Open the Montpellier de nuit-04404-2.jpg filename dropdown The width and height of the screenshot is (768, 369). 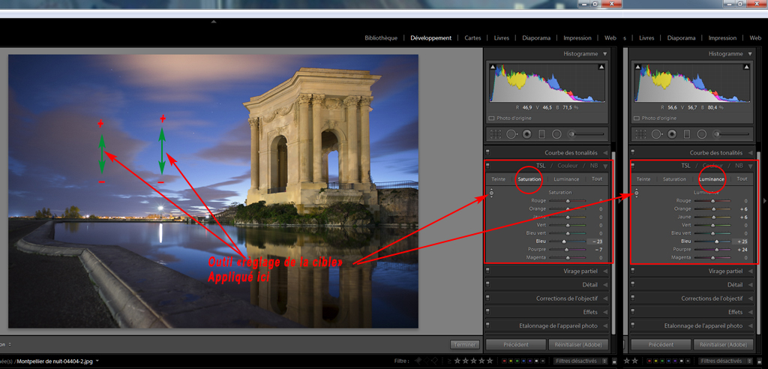(x=98, y=361)
